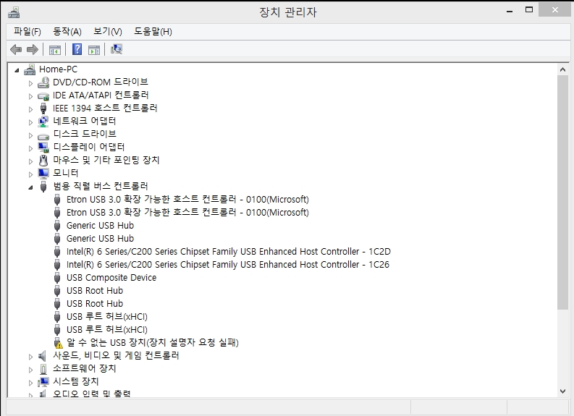Image resolution: width=574 pixels, height=416 pixels.
Task: Open the 파일(F) menu
Action: [28, 31]
